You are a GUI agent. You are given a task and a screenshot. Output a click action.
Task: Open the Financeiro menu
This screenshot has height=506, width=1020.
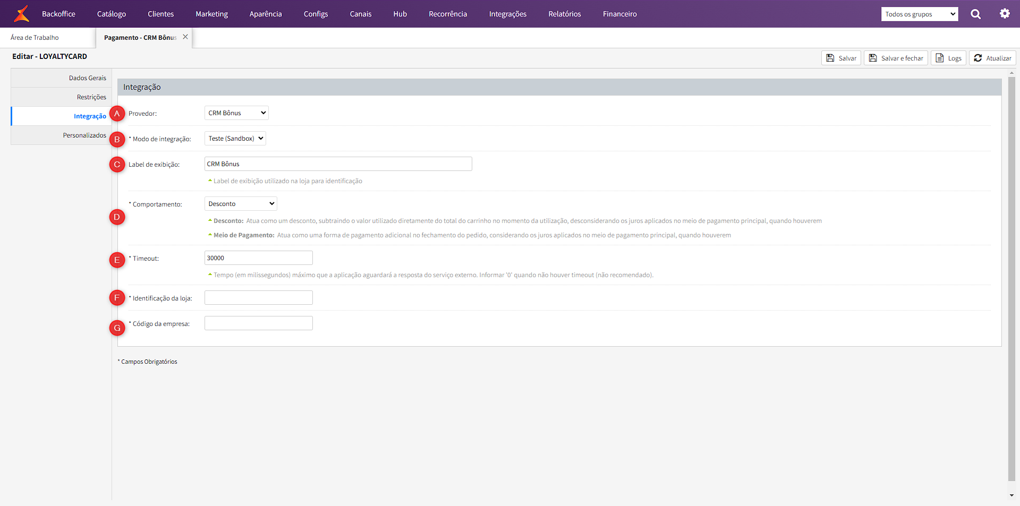(620, 14)
